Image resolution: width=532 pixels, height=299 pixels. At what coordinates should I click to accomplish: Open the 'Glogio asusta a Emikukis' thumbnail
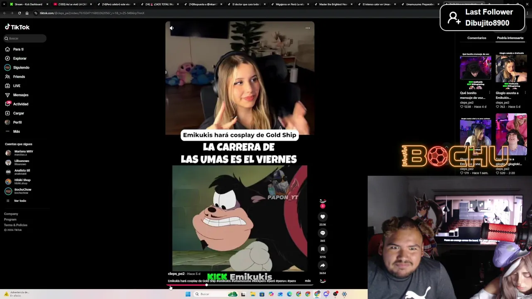pos(511,70)
